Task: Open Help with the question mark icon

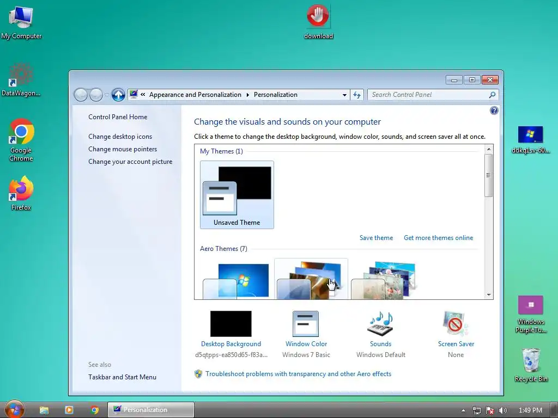Action: [494, 110]
